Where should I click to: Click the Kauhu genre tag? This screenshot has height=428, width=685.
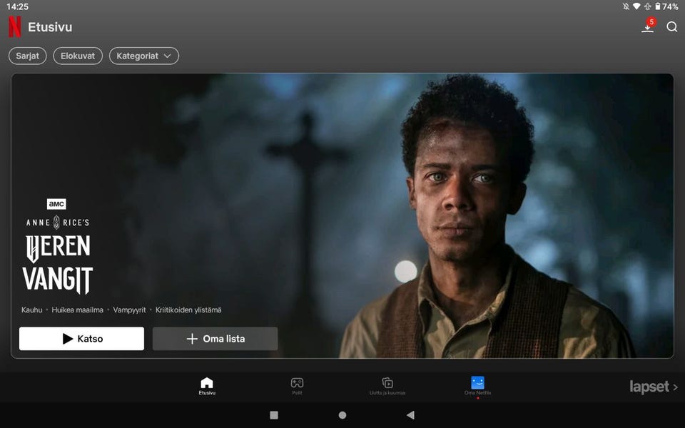pos(32,310)
